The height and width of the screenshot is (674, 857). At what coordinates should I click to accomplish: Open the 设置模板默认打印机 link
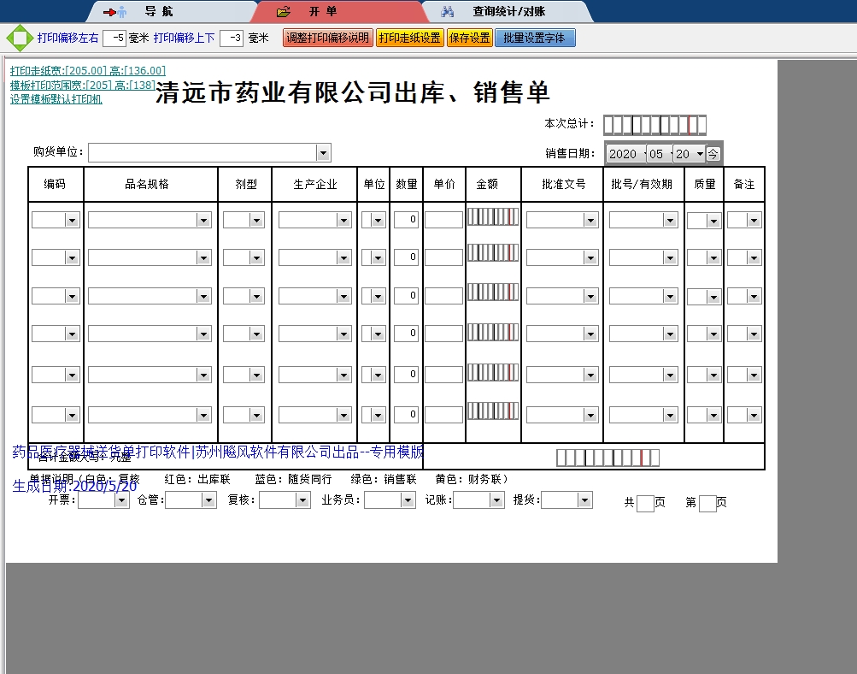[x=56, y=99]
